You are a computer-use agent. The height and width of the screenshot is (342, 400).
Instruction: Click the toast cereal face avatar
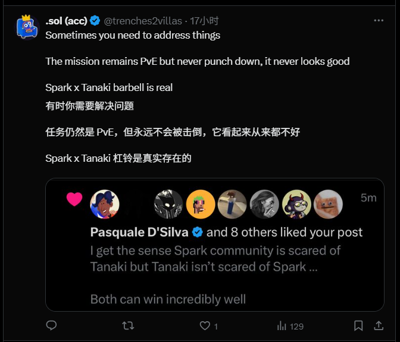click(328, 204)
